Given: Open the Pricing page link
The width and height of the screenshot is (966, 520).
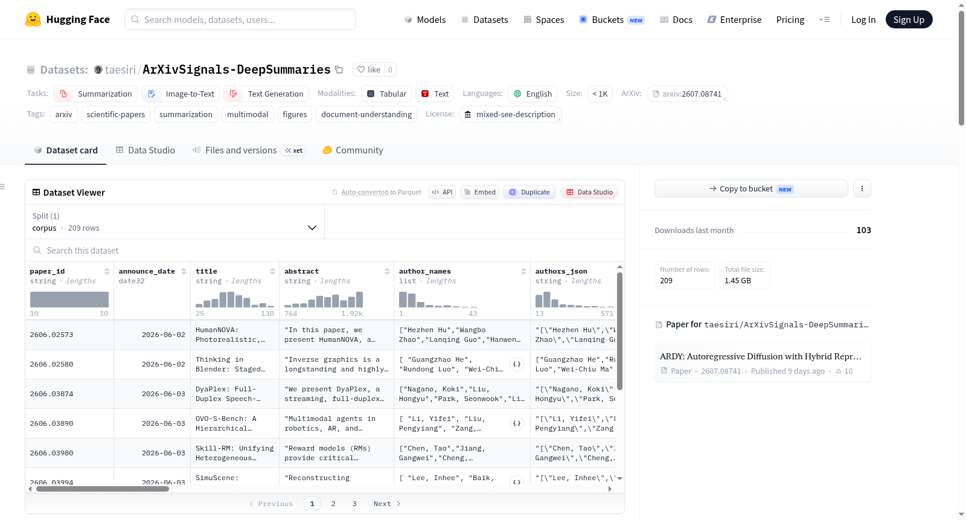Looking at the screenshot, I should point(790,20).
